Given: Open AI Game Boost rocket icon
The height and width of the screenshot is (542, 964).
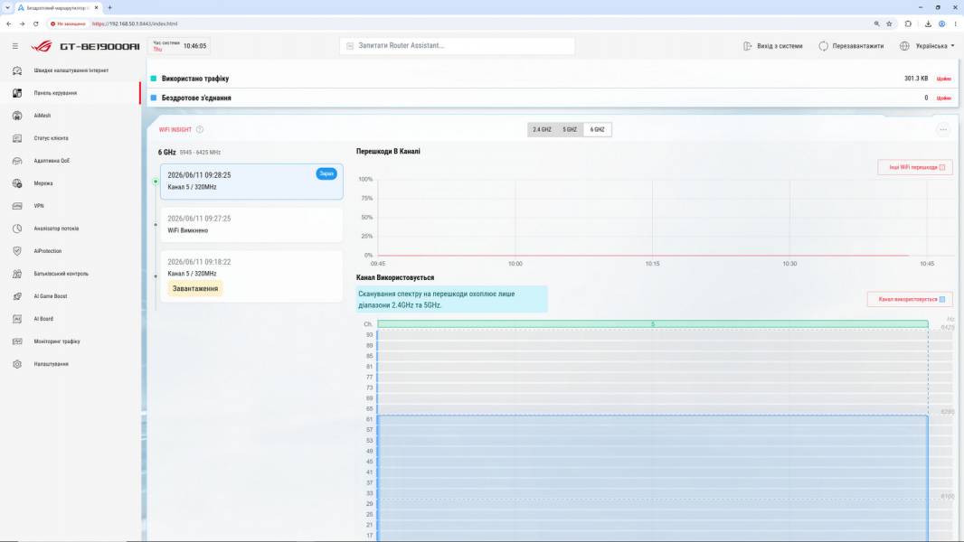Looking at the screenshot, I should coord(17,296).
